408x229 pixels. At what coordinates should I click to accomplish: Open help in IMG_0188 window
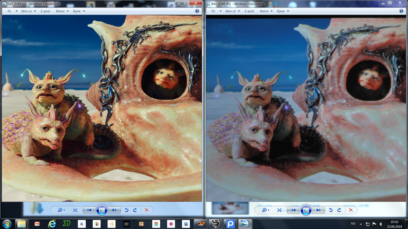[x=197, y=11]
